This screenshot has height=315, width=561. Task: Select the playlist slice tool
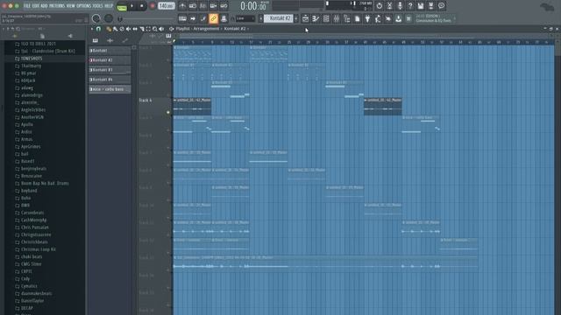tap(142, 29)
